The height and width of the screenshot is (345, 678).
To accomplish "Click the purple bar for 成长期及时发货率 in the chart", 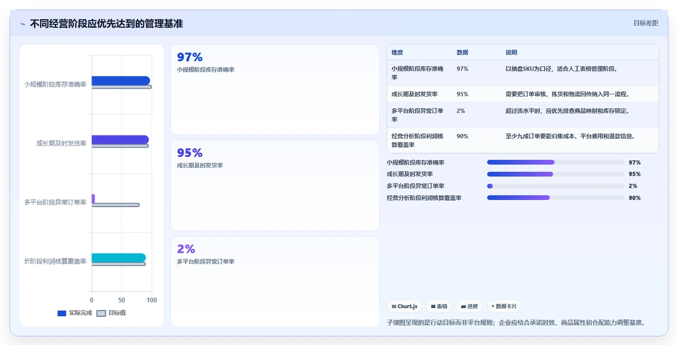I will (x=120, y=140).
